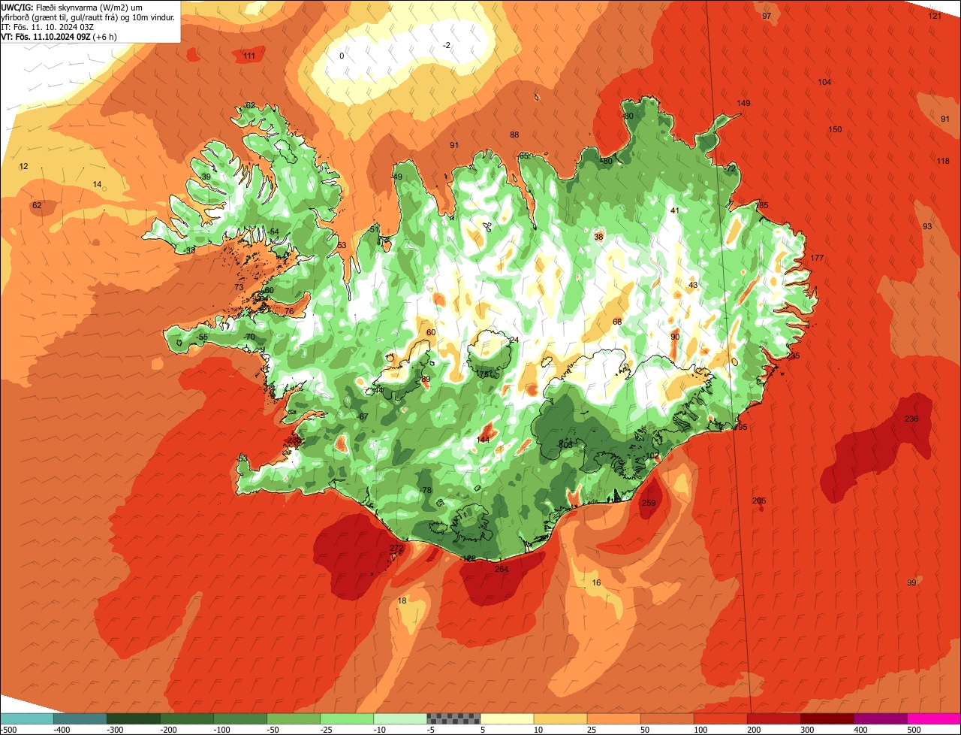Click the 88 flux value on the map
The image size is (961, 735).
(514, 135)
